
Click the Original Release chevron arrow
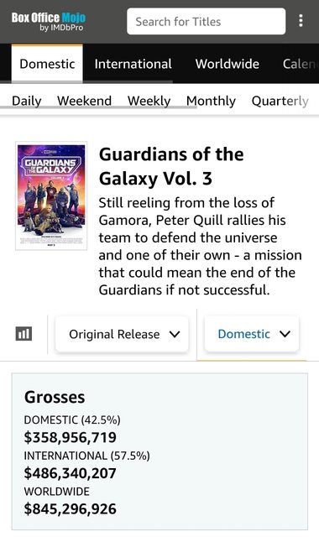(x=175, y=334)
